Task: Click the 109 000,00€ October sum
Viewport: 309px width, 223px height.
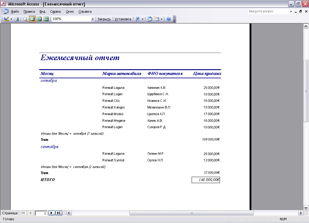Action: [x=211, y=139]
